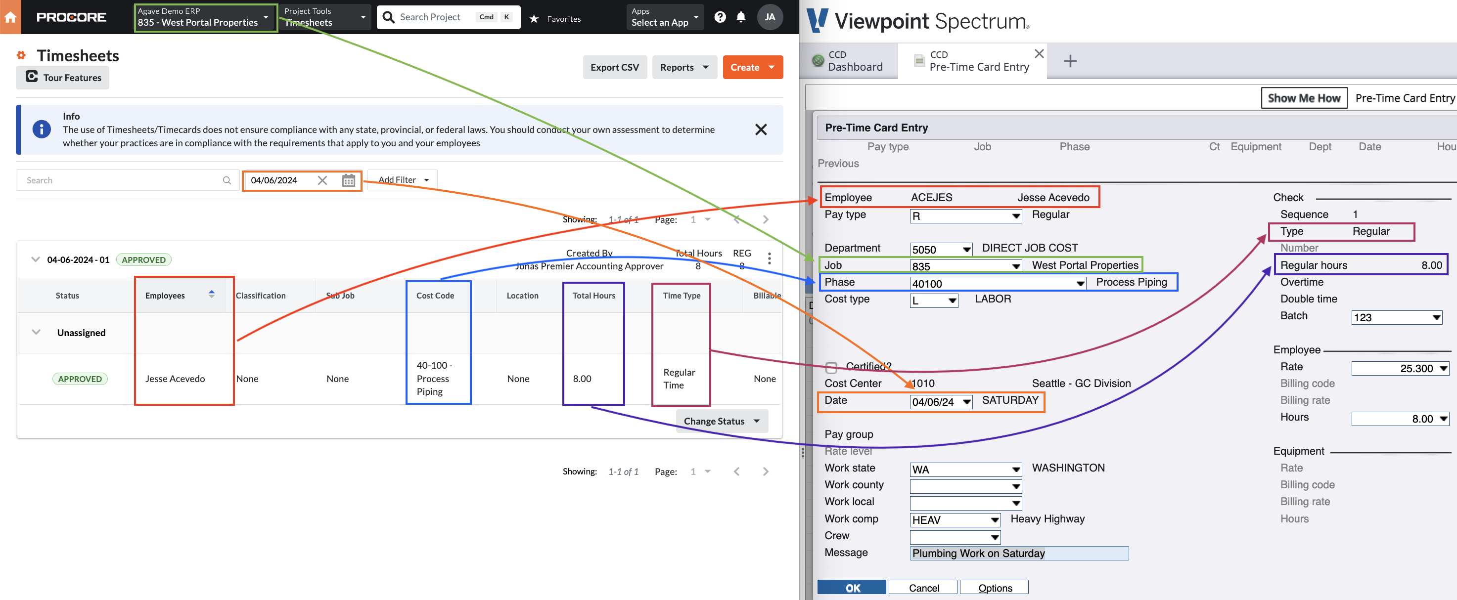1457x600 pixels.
Task: Click the calendar date picker icon
Action: [349, 179]
